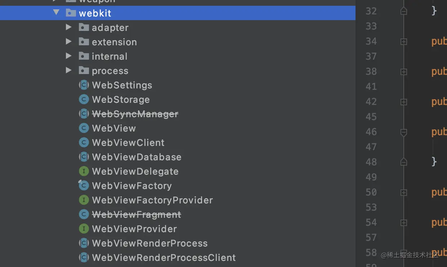The height and width of the screenshot is (267, 447).
Task: Collapse code block at line 46
Action: pos(404,132)
